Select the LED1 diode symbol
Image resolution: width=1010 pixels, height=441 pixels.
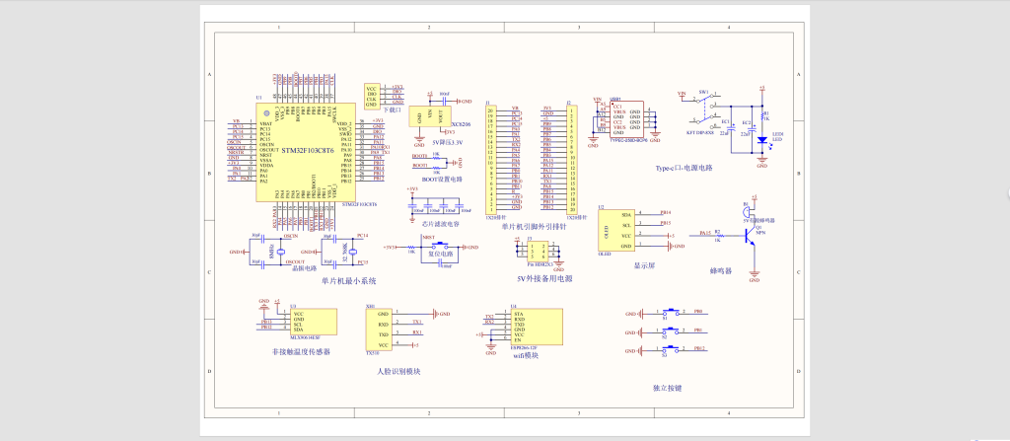[x=761, y=140]
